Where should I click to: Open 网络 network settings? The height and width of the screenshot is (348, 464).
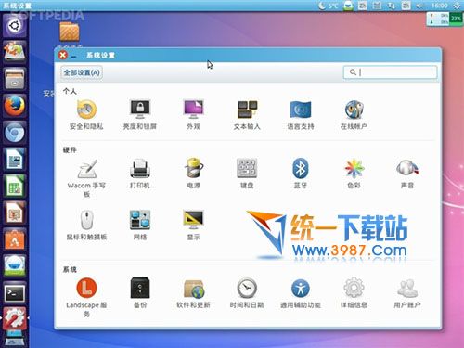140,226
